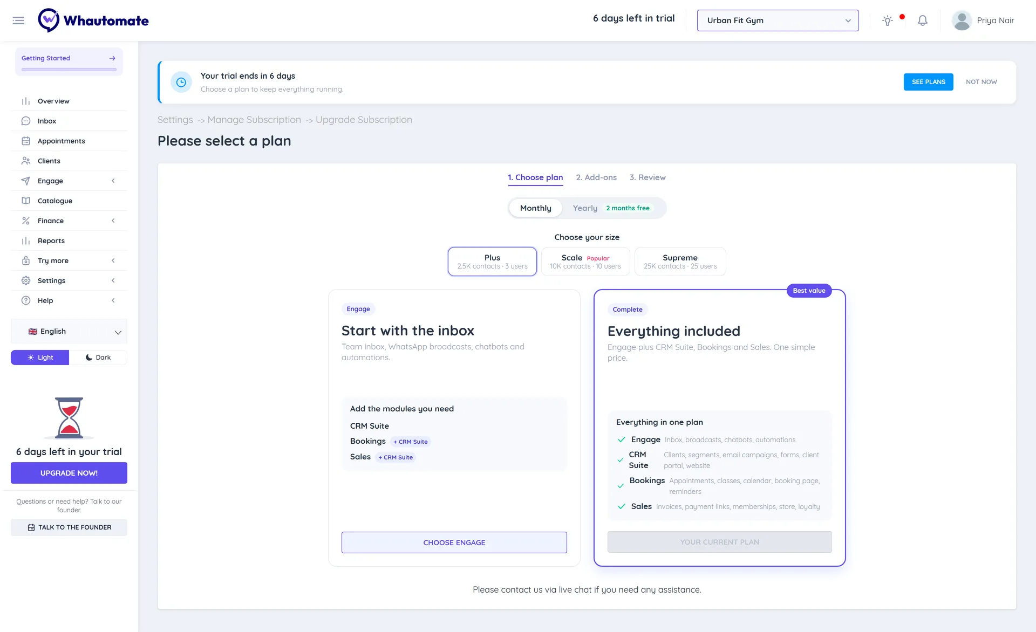Viewport: 1036px width, 632px height.
Task: Open the Urban Fit Gym account dropdown
Action: [x=778, y=20]
